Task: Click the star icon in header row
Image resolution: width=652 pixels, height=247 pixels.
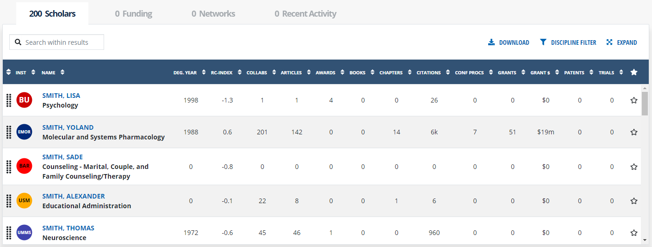Action: pyautogui.click(x=634, y=72)
